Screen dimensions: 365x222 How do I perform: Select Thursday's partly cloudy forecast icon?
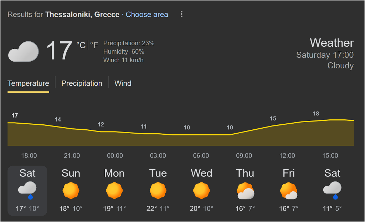[x=245, y=191]
